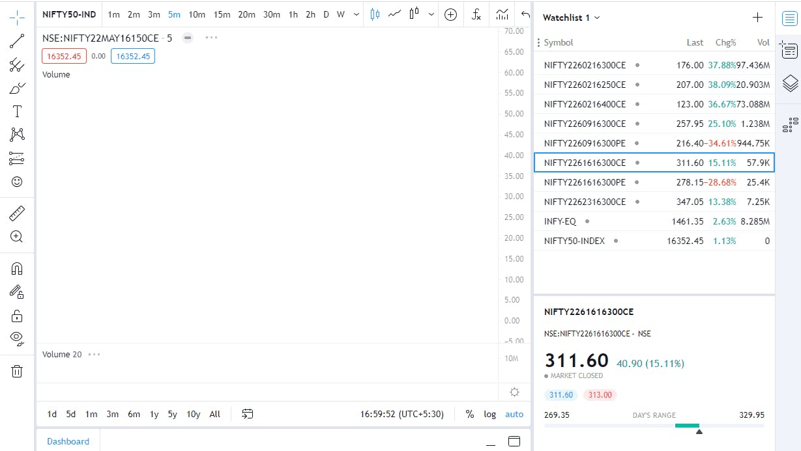Viewport: 801px width, 451px height.
Task: Set date range to 1d
Action: click(52, 414)
